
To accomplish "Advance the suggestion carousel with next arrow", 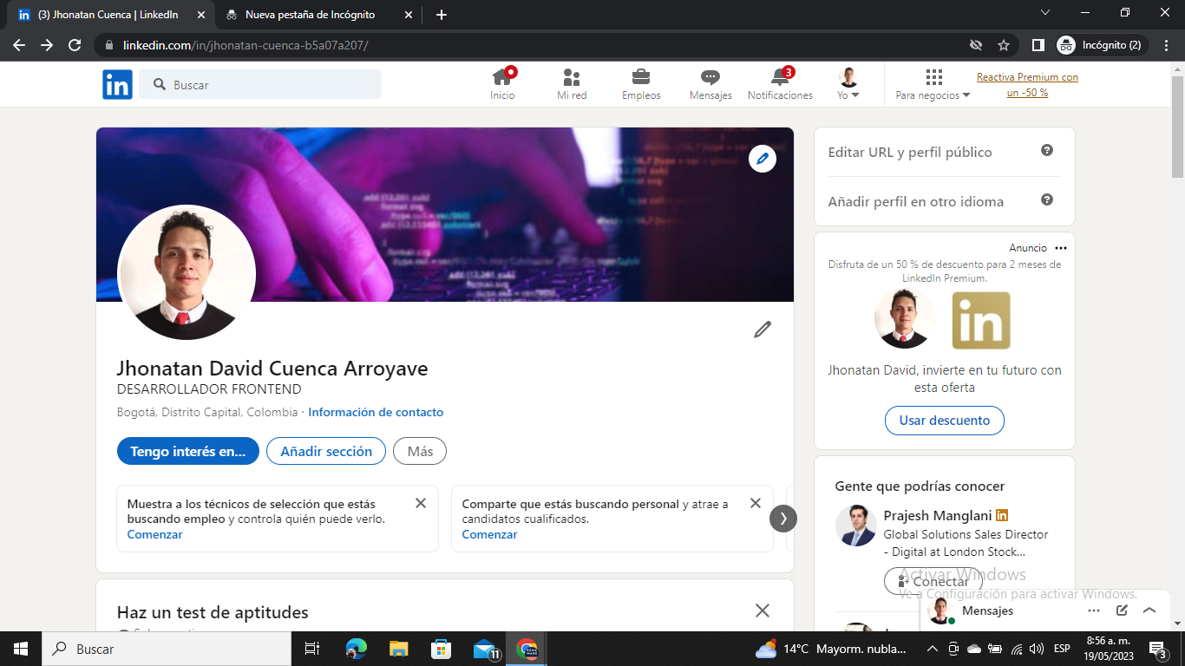I will (783, 519).
